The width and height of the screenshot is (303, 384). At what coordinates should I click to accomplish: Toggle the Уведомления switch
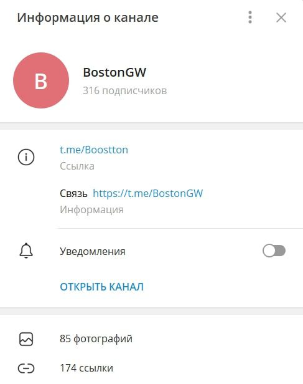(x=274, y=251)
